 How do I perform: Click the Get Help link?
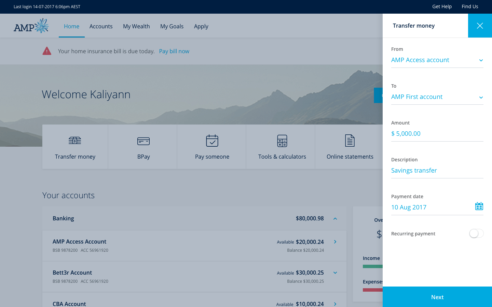point(442,6)
